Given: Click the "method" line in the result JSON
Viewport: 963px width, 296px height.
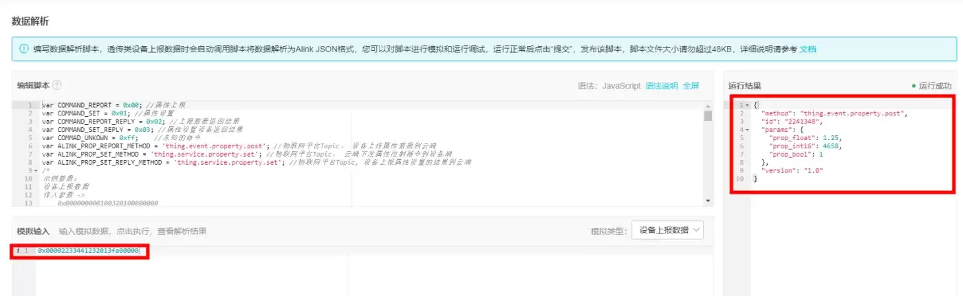Looking at the screenshot, I should [x=835, y=113].
